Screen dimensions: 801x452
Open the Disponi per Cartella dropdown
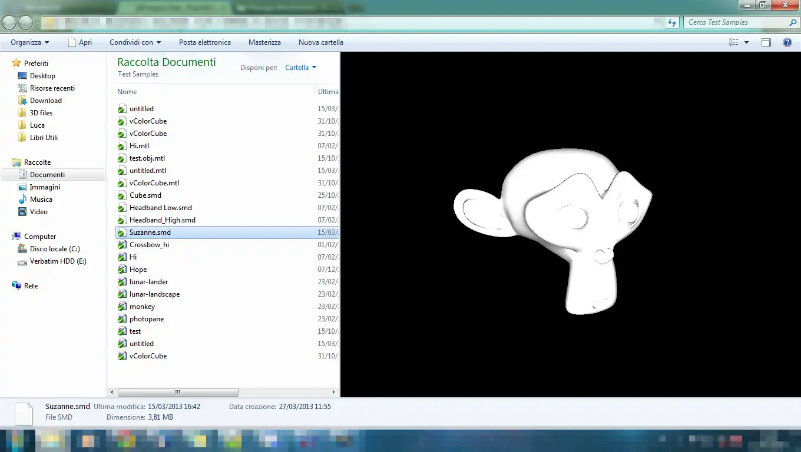click(301, 68)
